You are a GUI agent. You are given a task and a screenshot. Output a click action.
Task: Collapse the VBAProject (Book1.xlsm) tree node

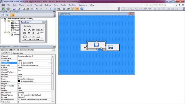pos(2,18)
